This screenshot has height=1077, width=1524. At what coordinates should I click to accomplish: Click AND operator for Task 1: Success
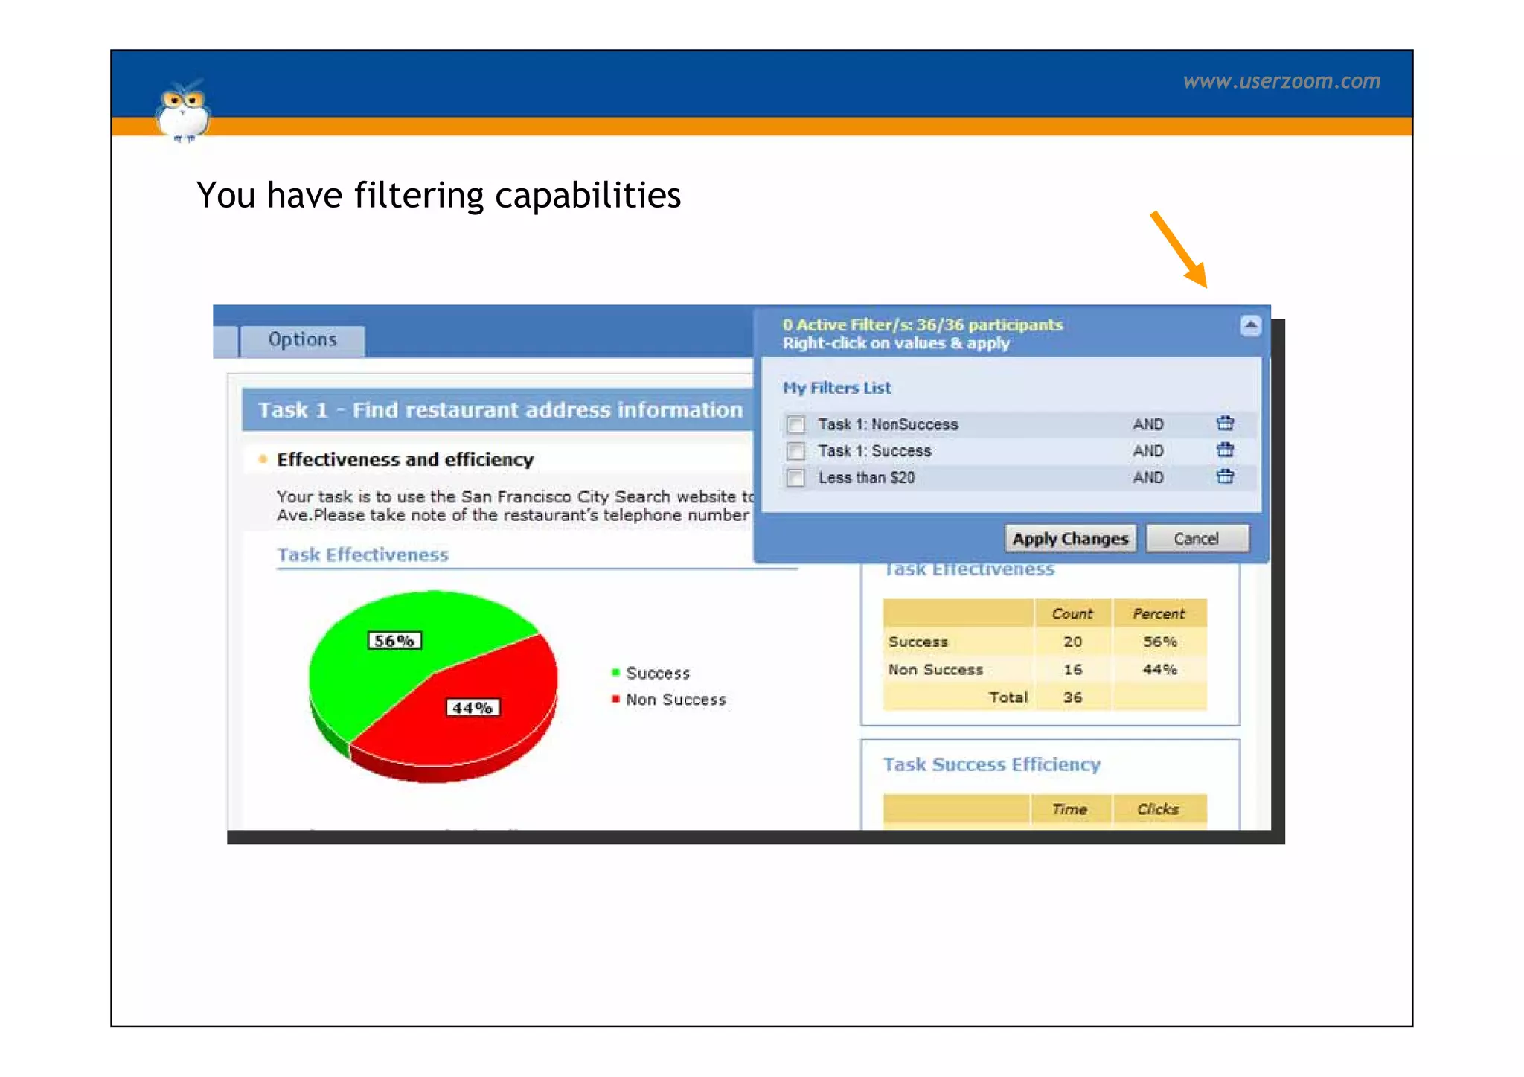(1147, 451)
